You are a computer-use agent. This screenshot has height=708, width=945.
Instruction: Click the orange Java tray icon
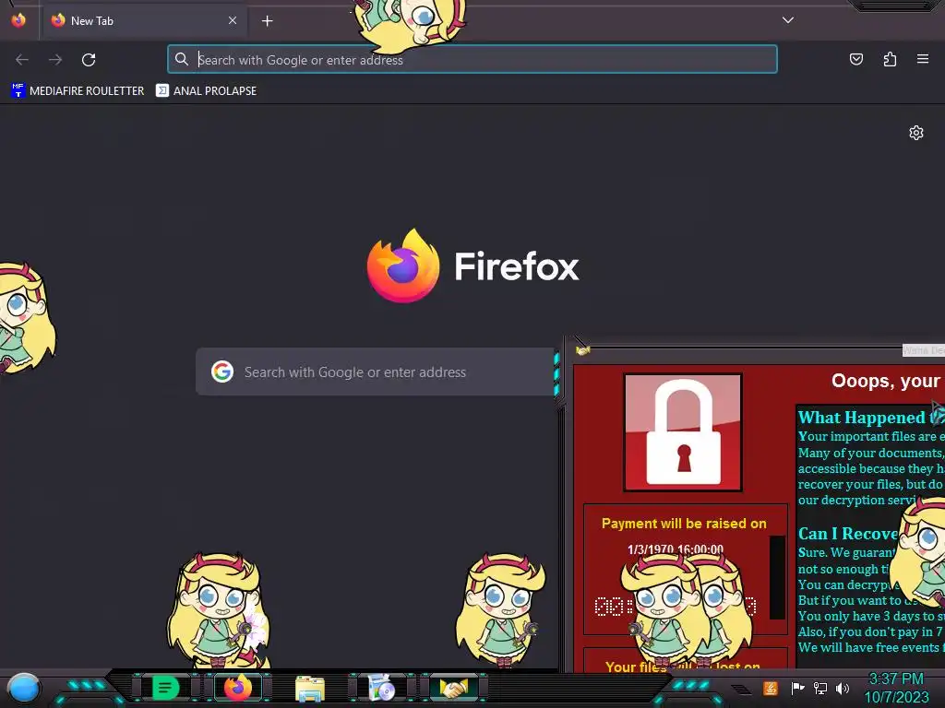771,688
